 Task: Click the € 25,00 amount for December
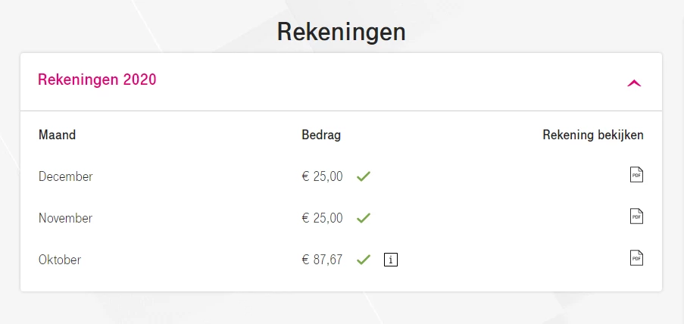pyautogui.click(x=322, y=176)
